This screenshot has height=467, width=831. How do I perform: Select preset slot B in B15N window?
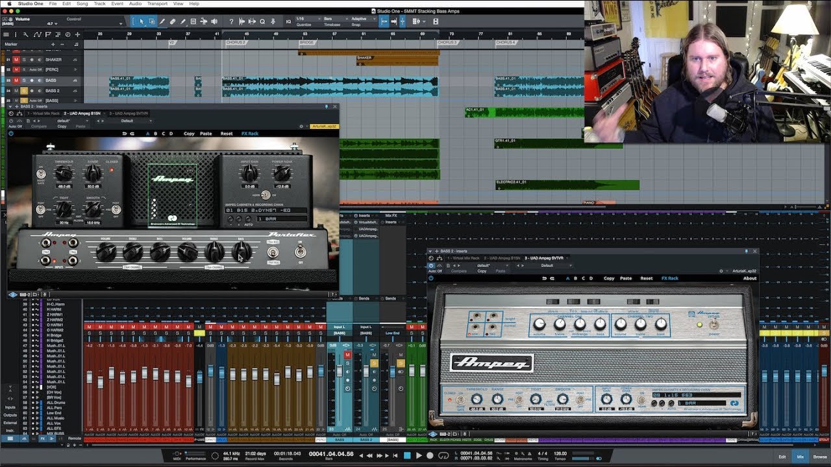tap(155, 134)
